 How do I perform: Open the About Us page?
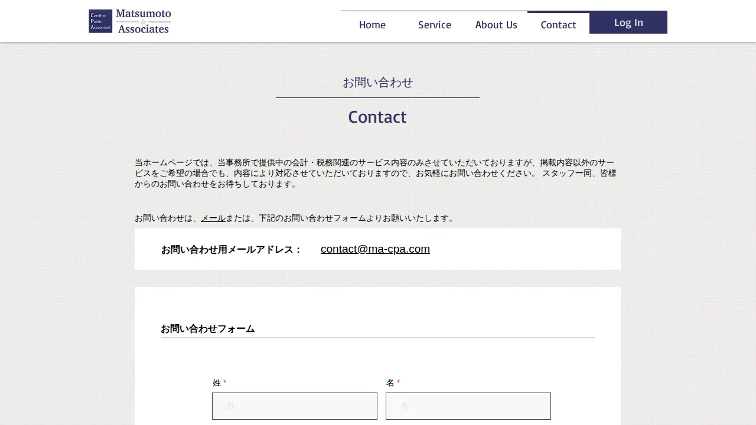pos(496,25)
